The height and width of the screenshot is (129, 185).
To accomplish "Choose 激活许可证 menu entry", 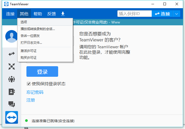I will 45,51.
